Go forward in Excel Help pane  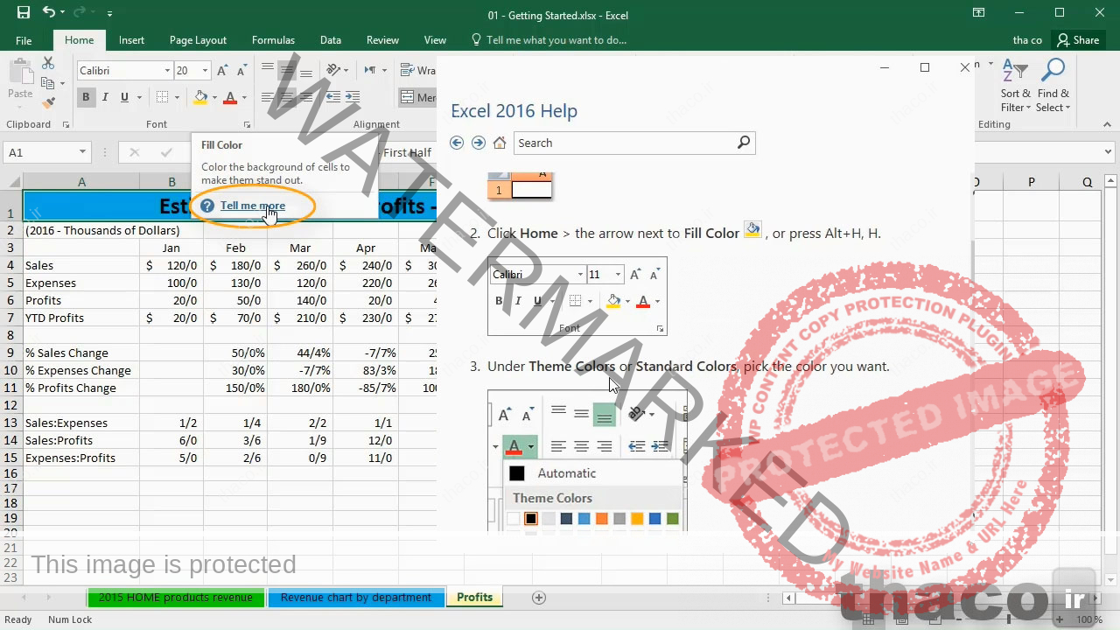point(478,143)
